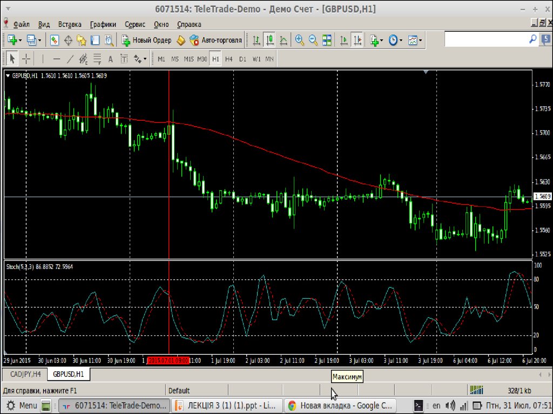
Task: Open the Графики menu
Action: (103, 24)
